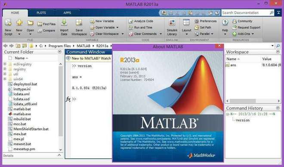Click the Import Data icon
284x167 pixels.
(64, 22)
